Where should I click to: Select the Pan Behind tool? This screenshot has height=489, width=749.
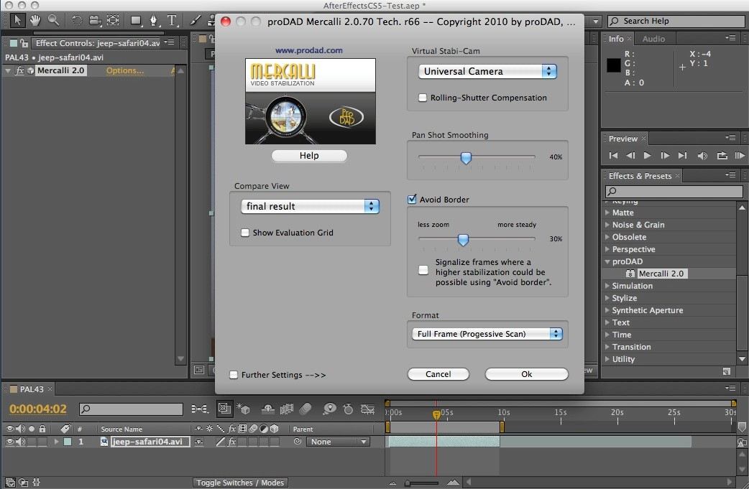click(113, 21)
